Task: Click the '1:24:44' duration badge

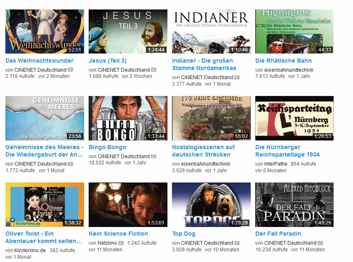Action: click(x=156, y=49)
